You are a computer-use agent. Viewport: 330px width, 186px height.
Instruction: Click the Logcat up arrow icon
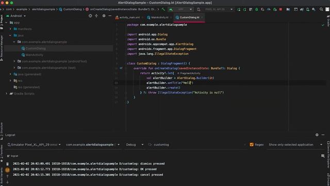tap(7, 176)
